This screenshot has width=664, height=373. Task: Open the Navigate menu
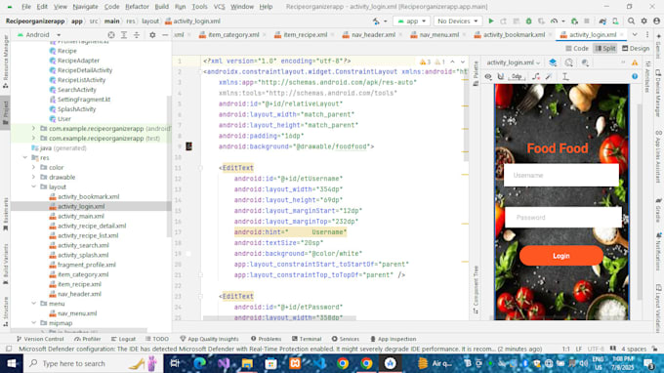85,7
